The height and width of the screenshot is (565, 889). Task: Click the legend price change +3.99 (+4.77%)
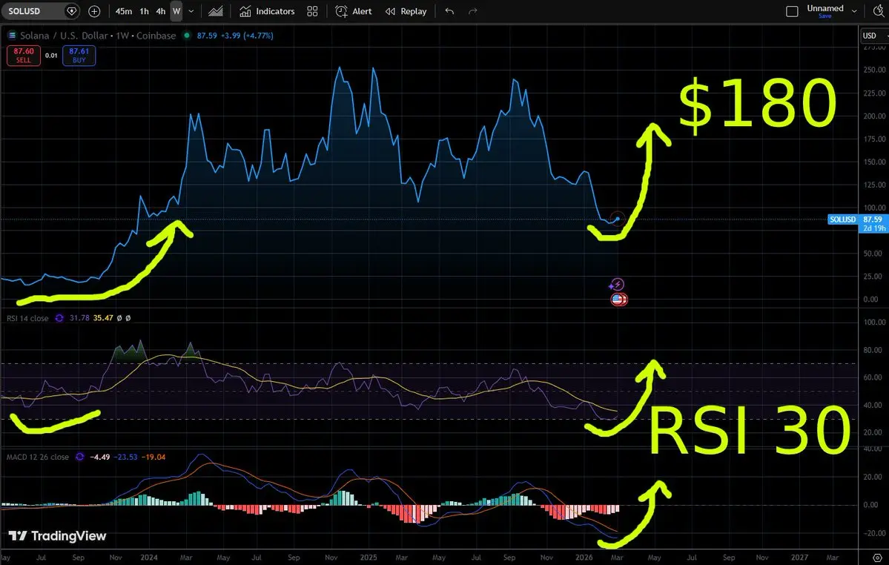point(247,35)
